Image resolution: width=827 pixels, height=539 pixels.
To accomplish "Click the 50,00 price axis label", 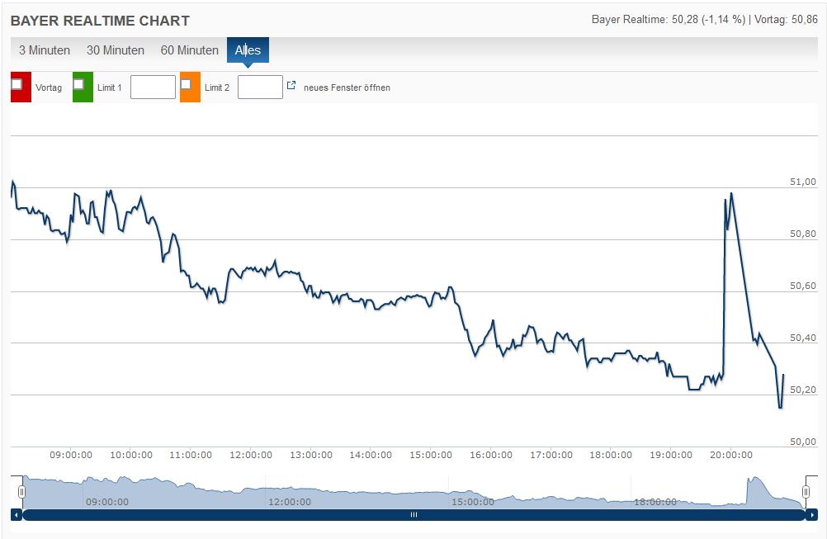I will tap(803, 442).
